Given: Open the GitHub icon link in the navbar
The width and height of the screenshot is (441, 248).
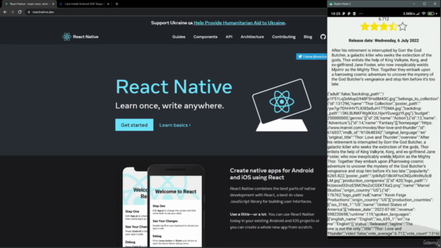Looking at the screenshot, I should click(323, 37).
